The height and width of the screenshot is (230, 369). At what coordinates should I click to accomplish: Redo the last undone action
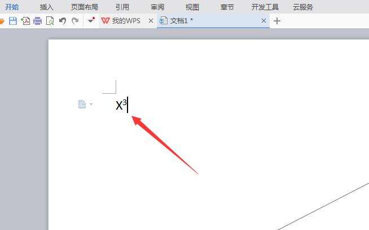(75, 21)
